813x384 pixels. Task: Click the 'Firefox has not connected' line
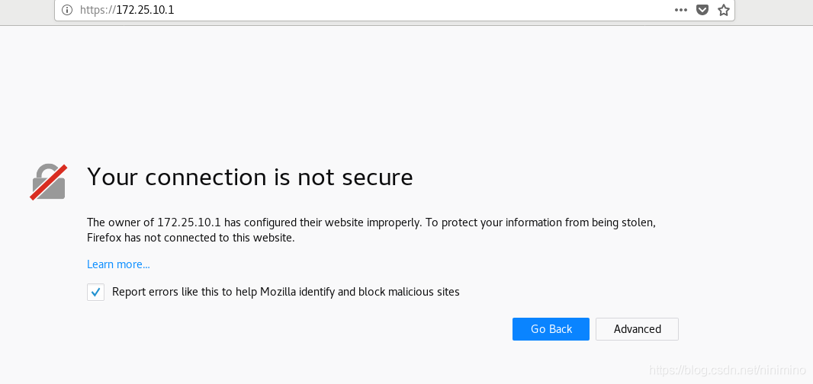pyautogui.click(x=191, y=238)
